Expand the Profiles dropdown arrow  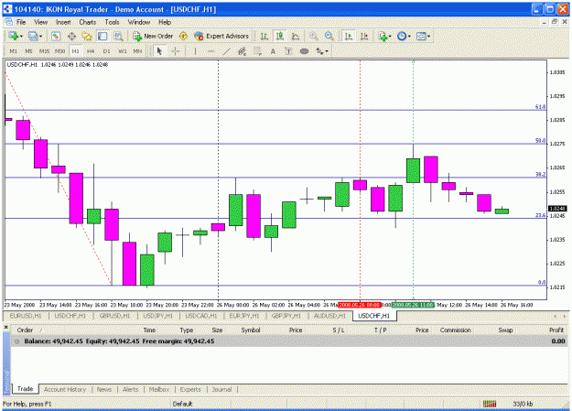click(40, 36)
